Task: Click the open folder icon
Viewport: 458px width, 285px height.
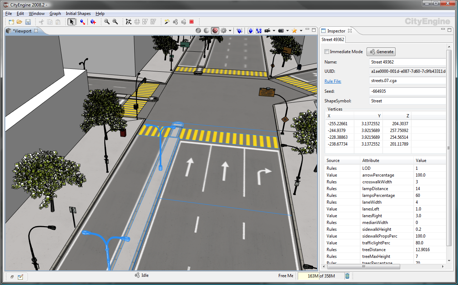Action: coord(19,22)
